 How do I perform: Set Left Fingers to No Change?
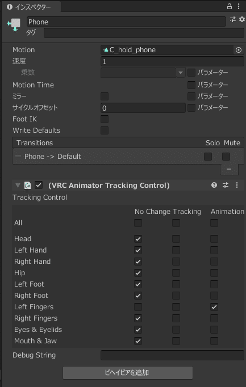(x=138, y=307)
